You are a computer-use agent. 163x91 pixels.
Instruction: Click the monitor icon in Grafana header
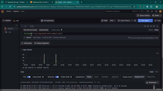(156, 11)
